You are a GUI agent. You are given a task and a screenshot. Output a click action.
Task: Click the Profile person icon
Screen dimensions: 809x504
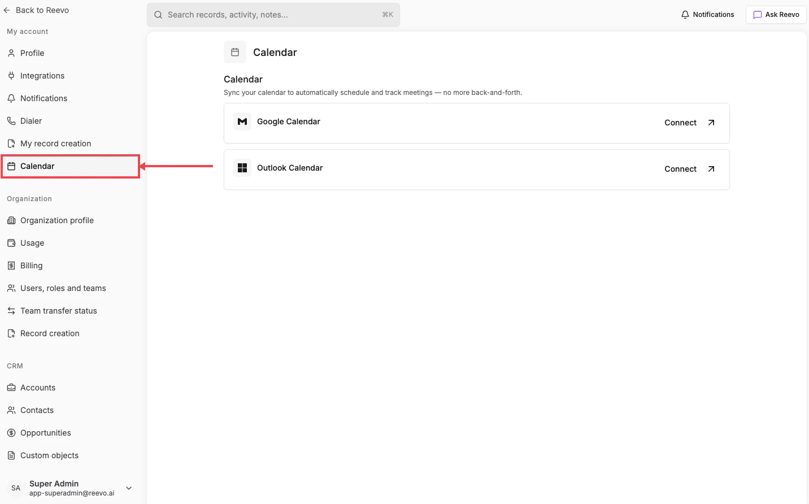pyautogui.click(x=11, y=53)
